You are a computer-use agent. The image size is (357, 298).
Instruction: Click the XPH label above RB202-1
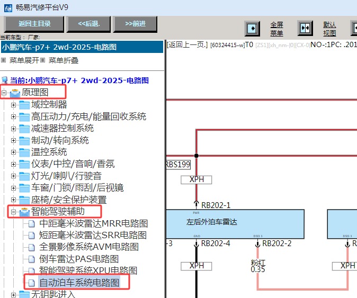[x=197, y=179]
